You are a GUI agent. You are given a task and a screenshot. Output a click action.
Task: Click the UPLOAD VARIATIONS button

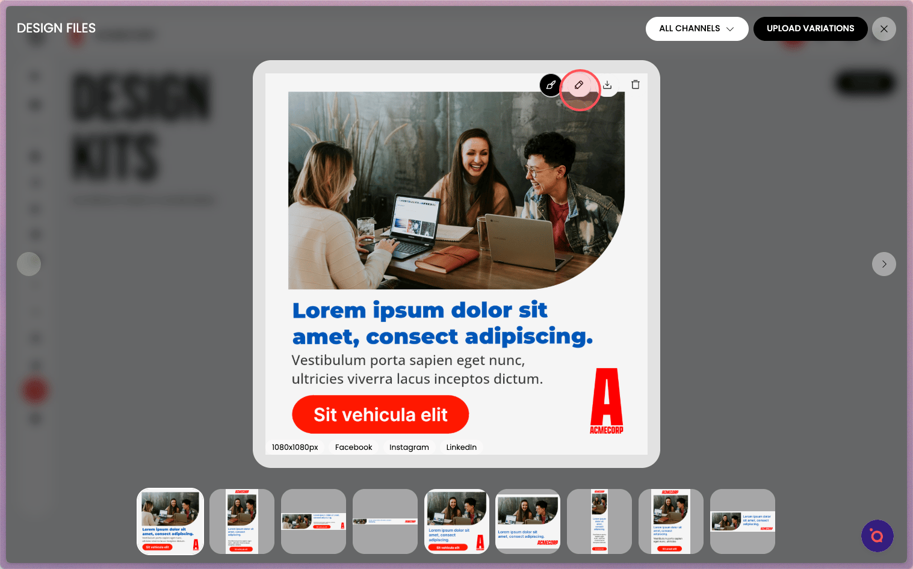pyautogui.click(x=810, y=29)
